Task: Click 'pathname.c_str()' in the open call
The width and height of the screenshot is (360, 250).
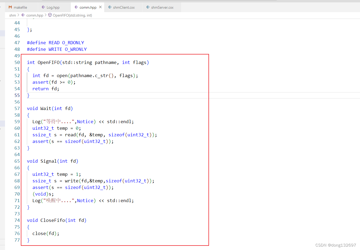Action: [92, 76]
